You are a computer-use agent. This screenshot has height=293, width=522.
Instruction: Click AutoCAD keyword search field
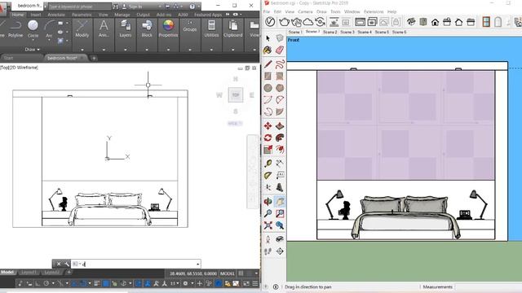79,7
